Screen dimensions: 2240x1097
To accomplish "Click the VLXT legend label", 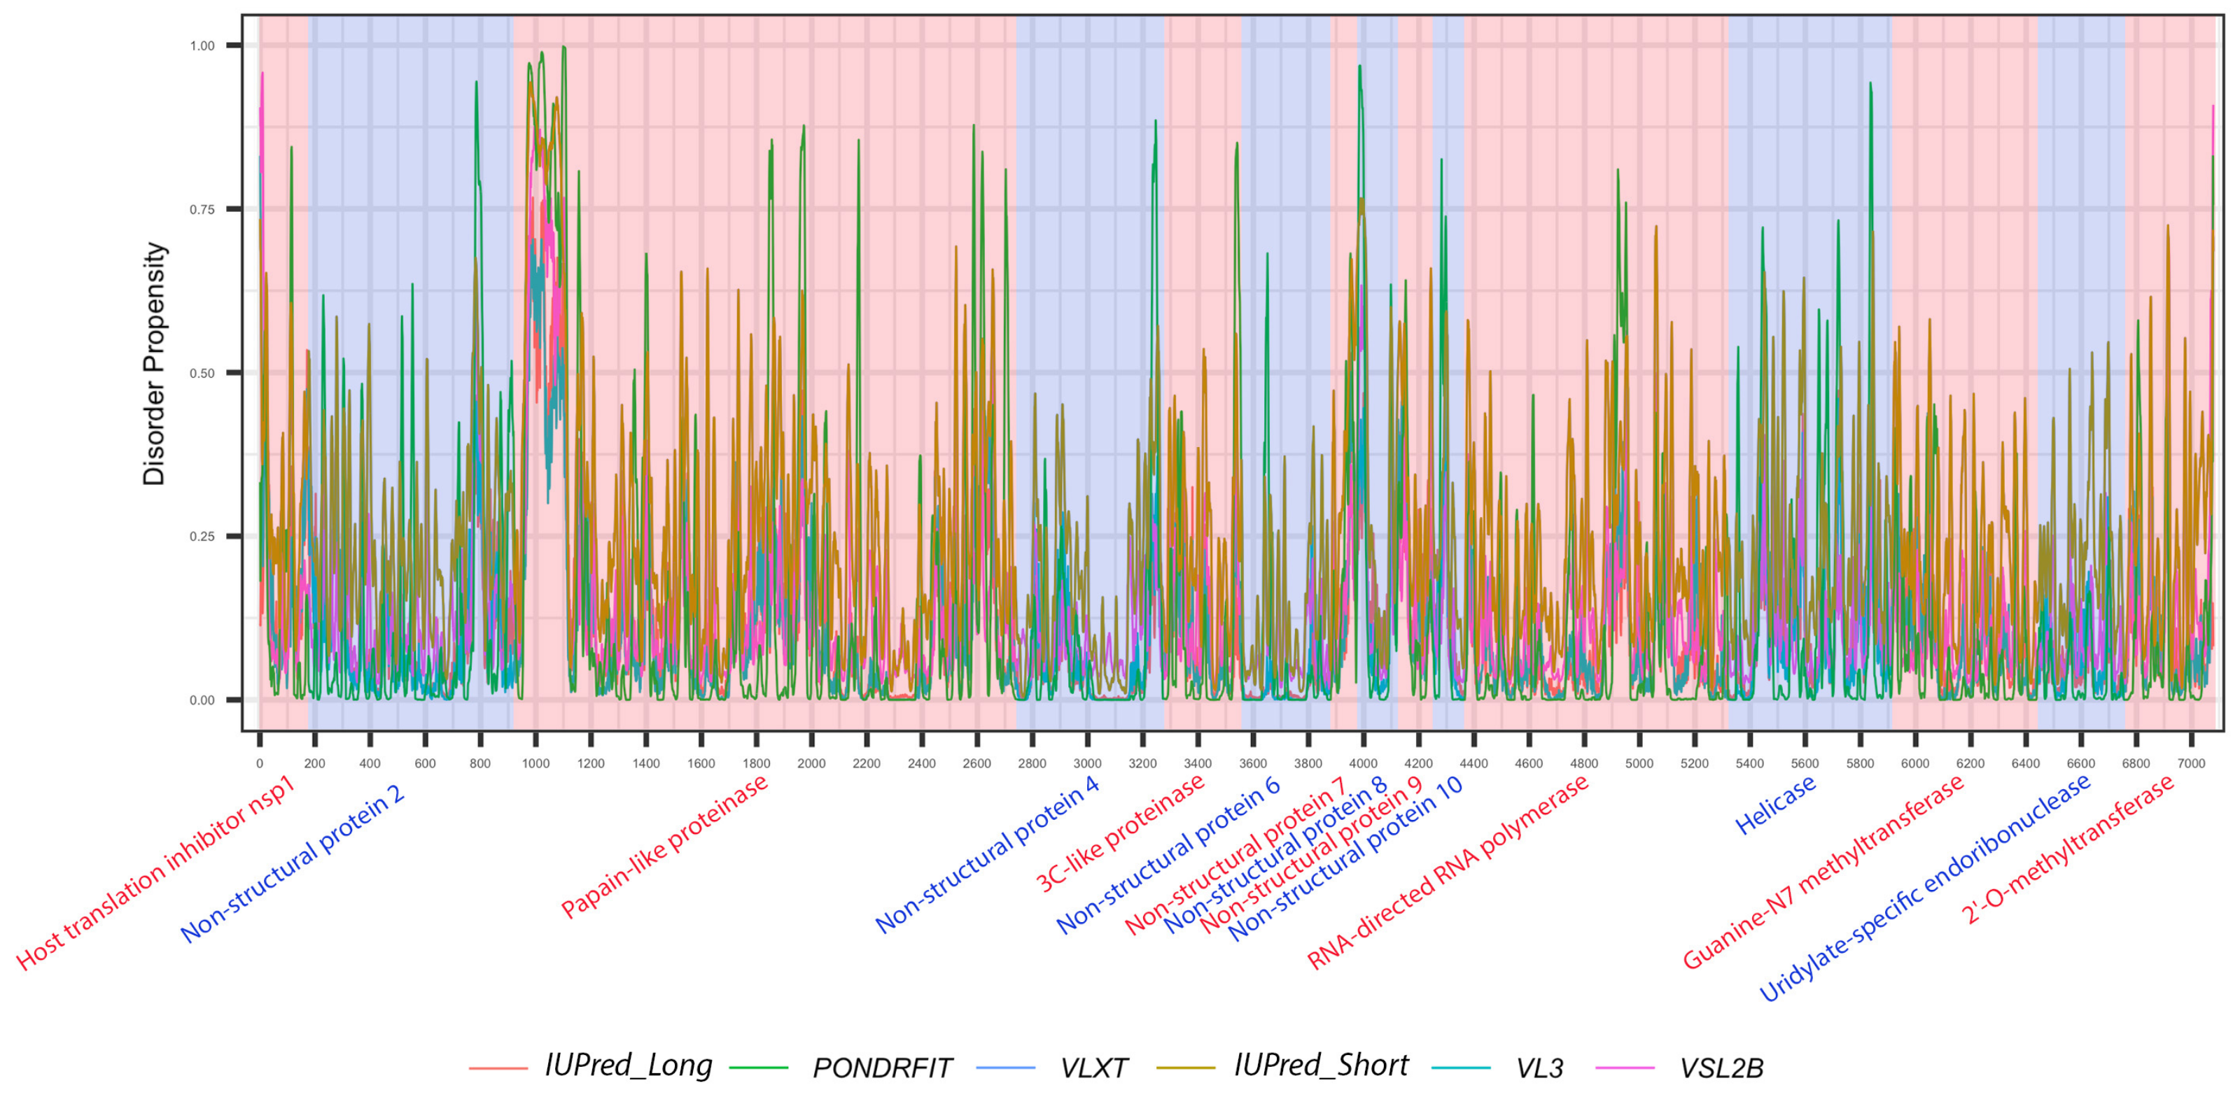I will [1094, 1068].
